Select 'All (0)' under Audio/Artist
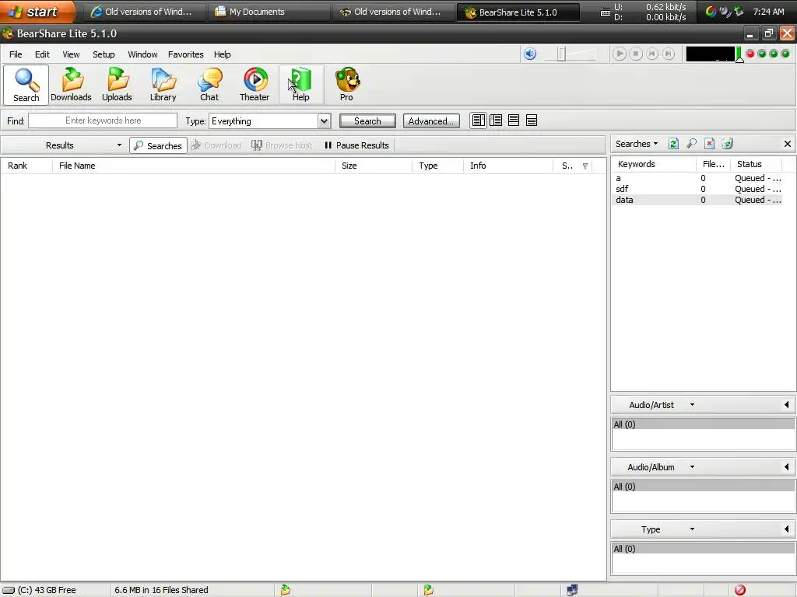This screenshot has height=597, width=797. (x=704, y=424)
